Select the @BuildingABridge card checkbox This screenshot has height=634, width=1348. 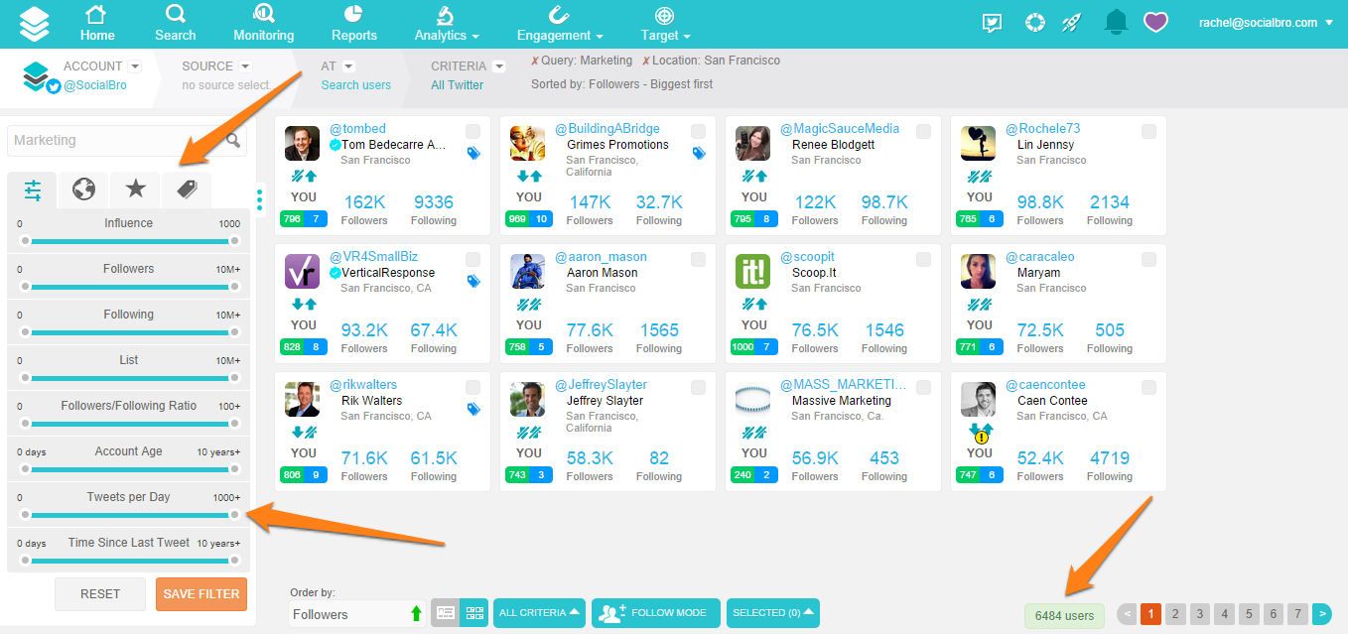[698, 131]
